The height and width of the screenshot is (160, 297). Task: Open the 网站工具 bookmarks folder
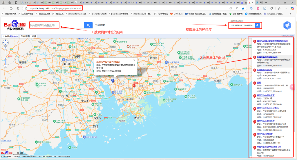click(x=58, y=14)
